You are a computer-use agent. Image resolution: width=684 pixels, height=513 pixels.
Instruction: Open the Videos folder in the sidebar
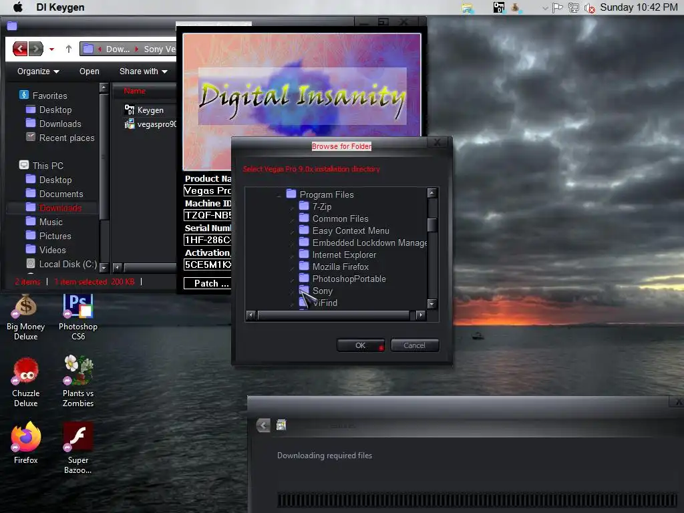pyautogui.click(x=46, y=250)
